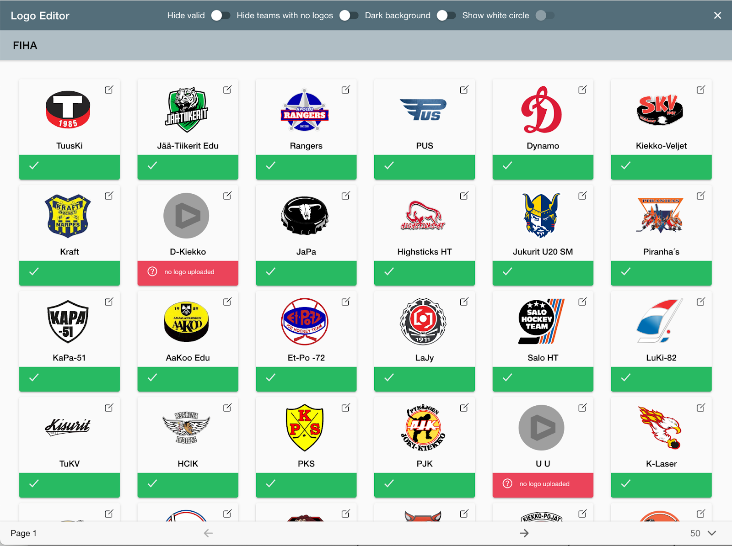The width and height of the screenshot is (732, 546).
Task: Edit the Jää-Tiikerit Edu logo
Action: point(227,90)
